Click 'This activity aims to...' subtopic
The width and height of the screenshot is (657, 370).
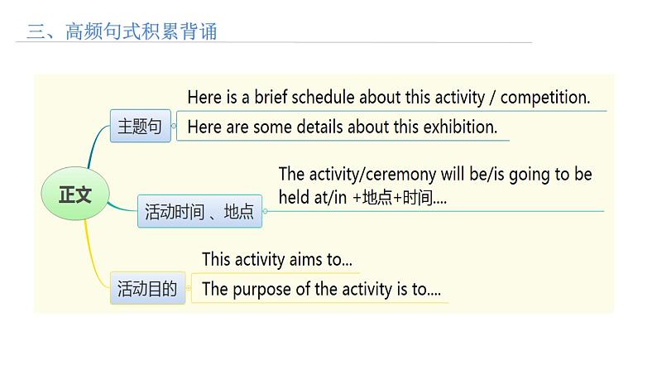pyautogui.click(x=277, y=259)
